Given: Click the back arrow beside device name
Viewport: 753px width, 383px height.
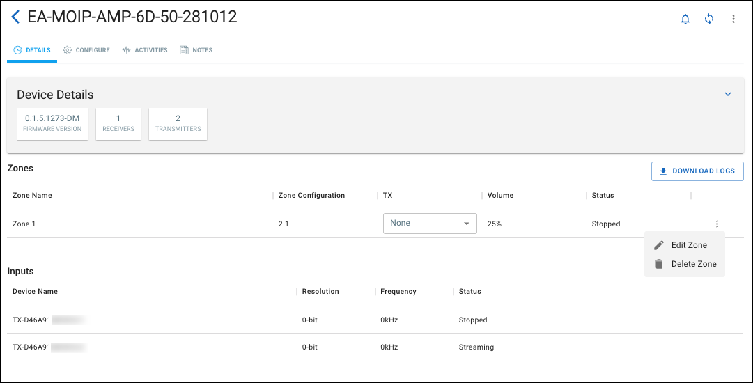Looking at the screenshot, I should pyautogui.click(x=15, y=17).
